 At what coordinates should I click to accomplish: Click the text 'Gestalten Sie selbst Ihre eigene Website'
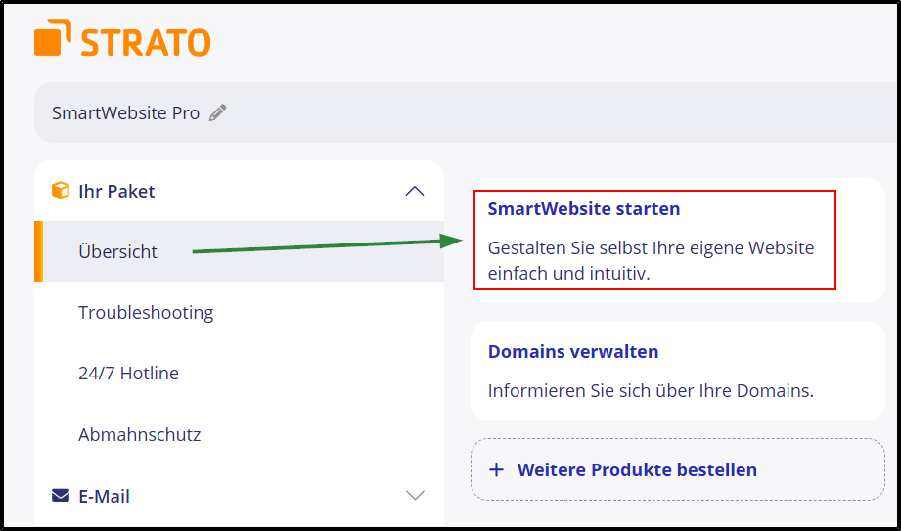click(651, 248)
